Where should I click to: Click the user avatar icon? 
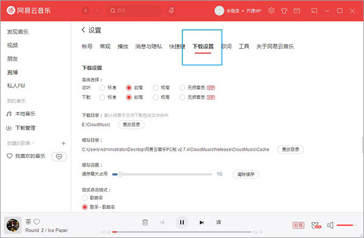pos(219,11)
